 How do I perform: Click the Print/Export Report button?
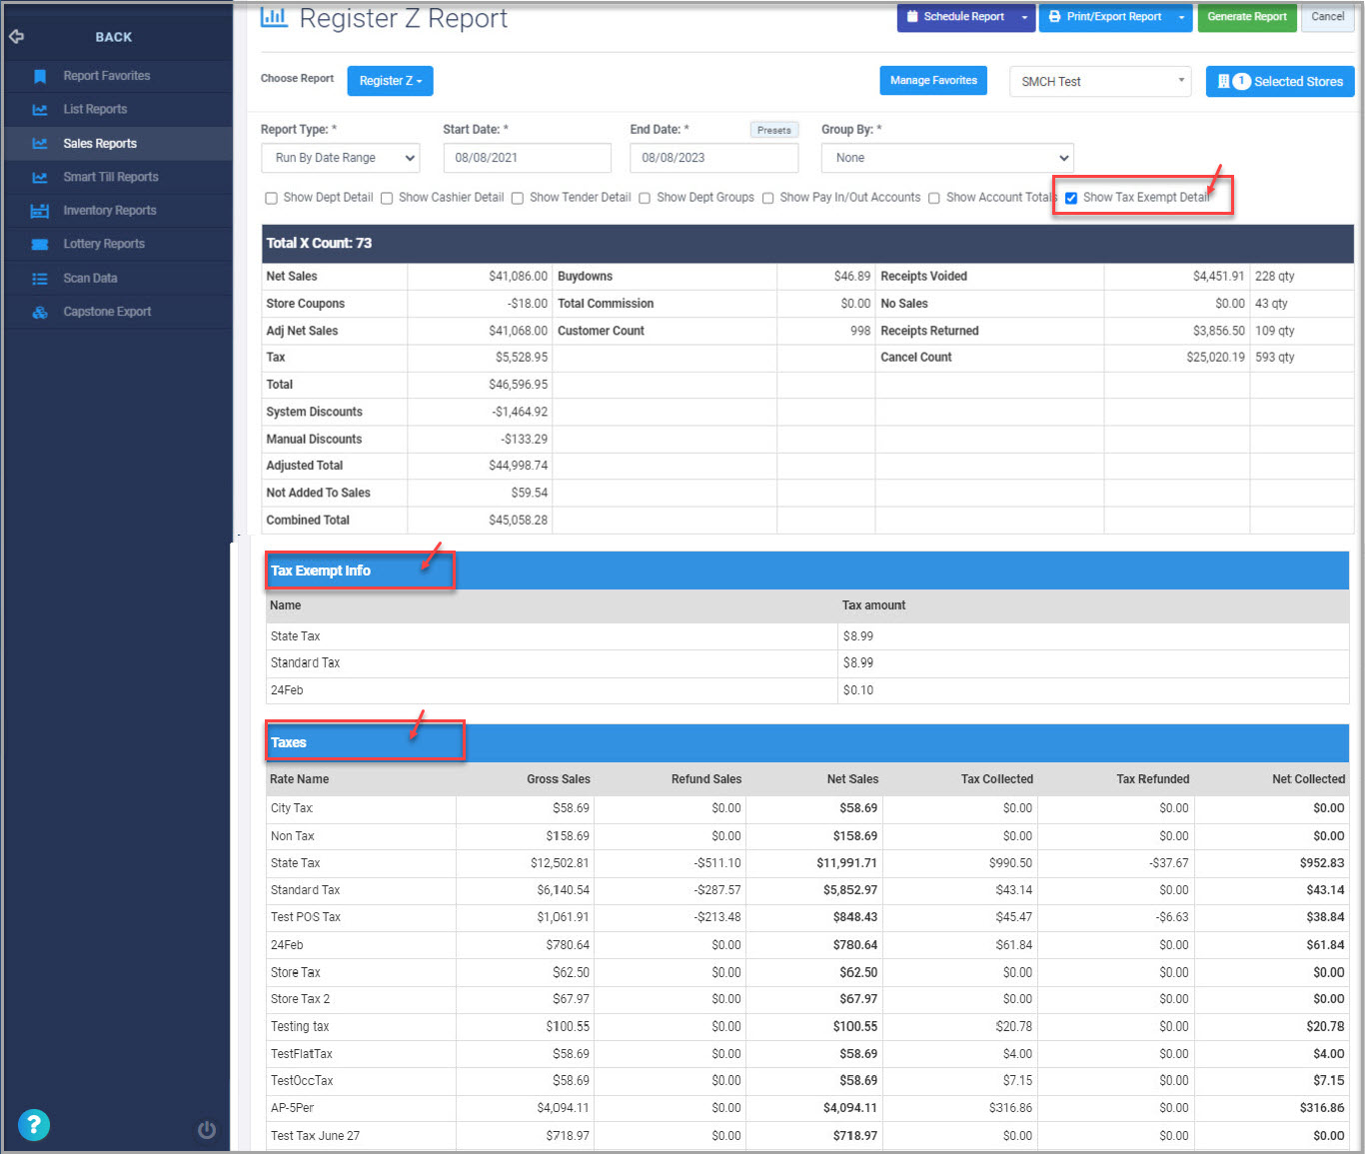1105,17
